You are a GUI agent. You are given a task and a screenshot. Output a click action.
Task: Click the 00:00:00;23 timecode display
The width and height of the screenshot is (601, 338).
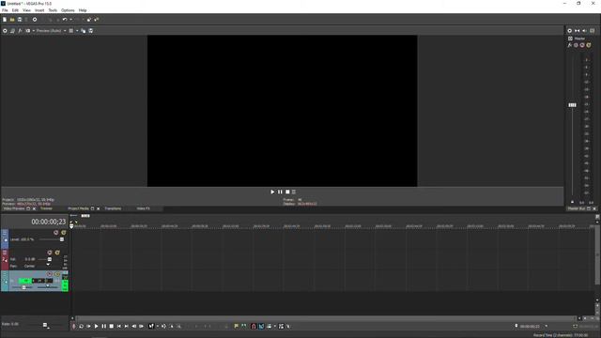(48, 222)
